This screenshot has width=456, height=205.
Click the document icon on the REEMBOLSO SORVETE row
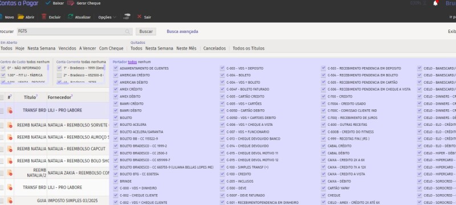(x=10, y=125)
